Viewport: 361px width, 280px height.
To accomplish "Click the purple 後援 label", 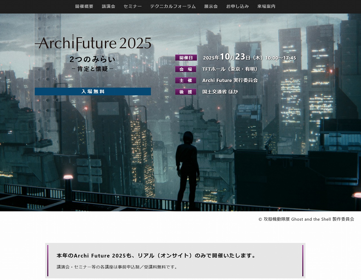I will pos(186,92).
